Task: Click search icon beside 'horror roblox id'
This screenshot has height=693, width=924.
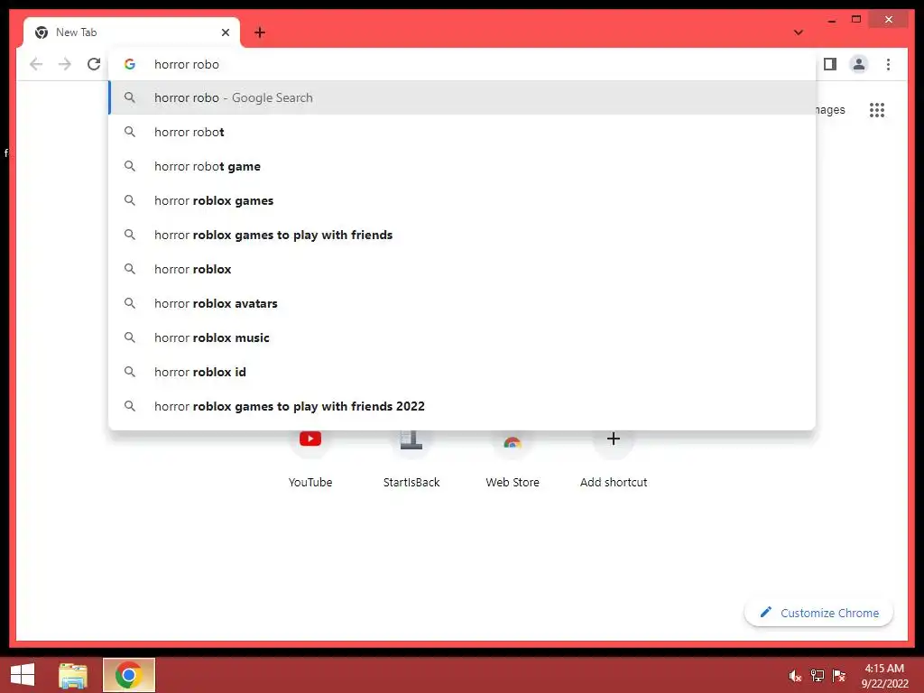Action: [x=130, y=372]
